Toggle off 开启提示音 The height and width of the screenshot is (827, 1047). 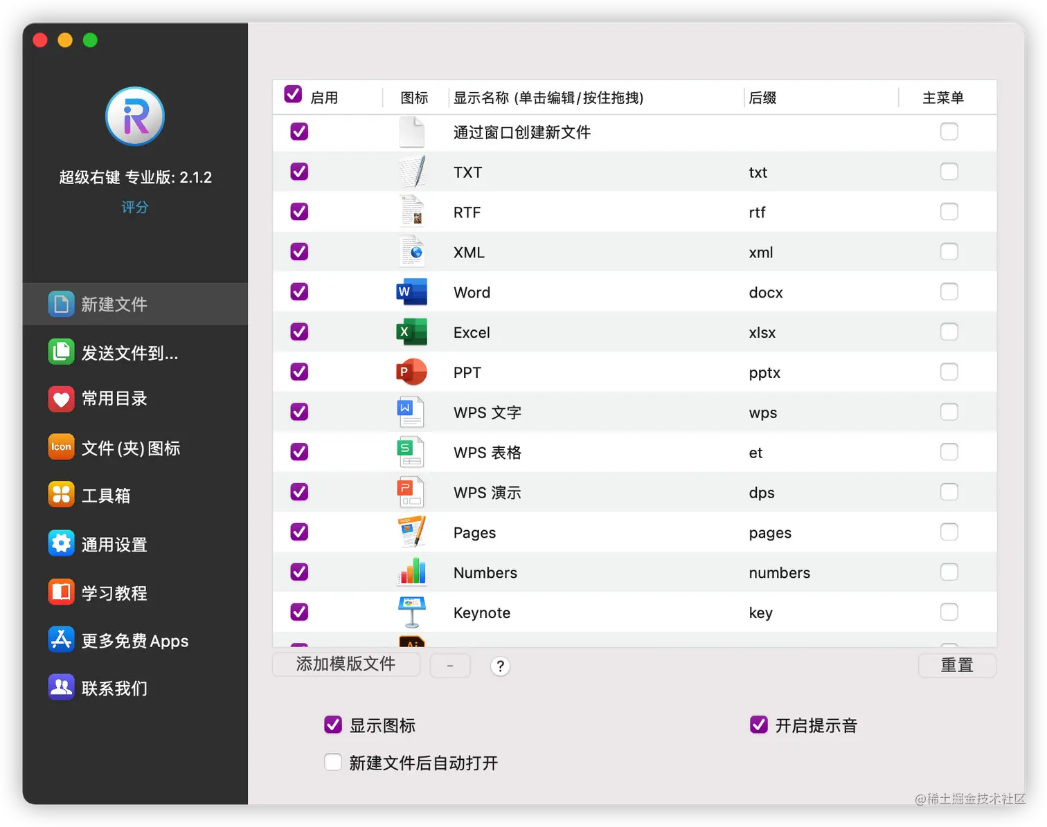[x=758, y=725]
